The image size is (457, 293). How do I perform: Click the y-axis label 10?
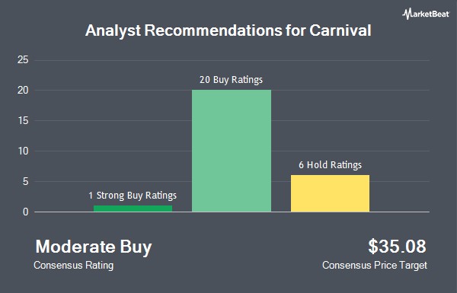pos(23,151)
